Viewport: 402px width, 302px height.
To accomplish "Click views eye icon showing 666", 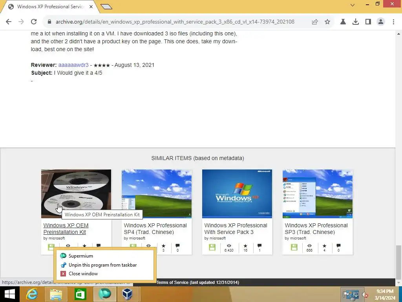I will coord(309,246).
